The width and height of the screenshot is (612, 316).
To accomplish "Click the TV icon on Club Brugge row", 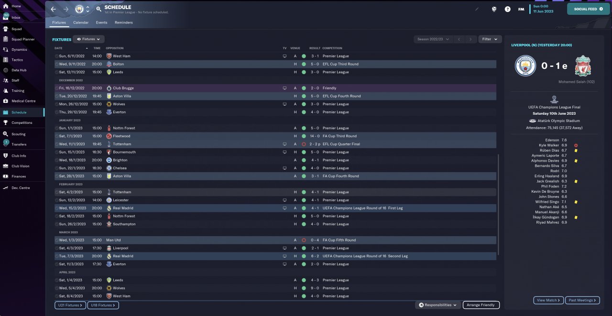I will pyautogui.click(x=284, y=88).
